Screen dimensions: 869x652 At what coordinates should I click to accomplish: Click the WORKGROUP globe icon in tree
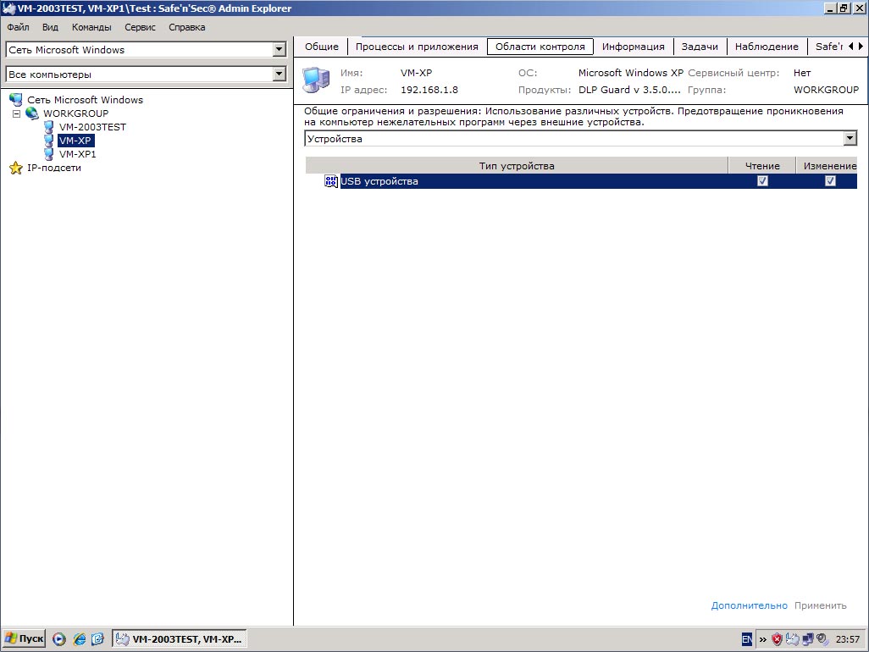point(32,113)
